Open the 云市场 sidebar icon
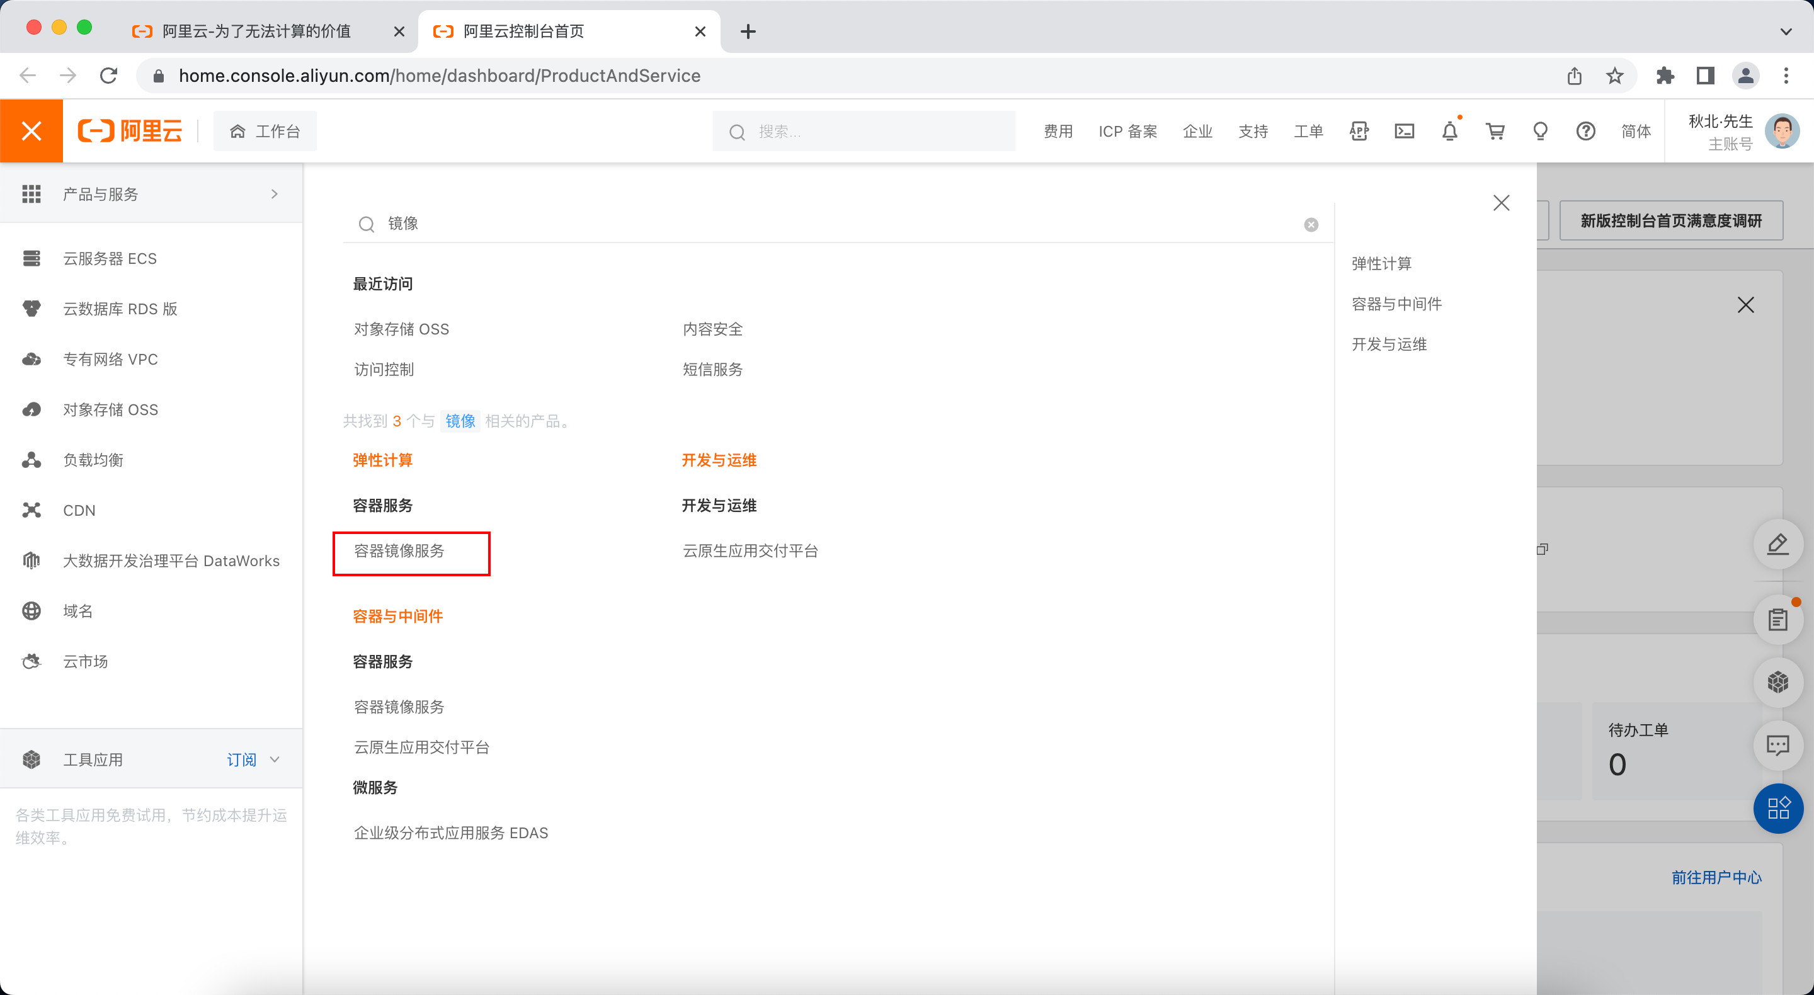This screenshot has height=995, width=1814. (31, 661)
